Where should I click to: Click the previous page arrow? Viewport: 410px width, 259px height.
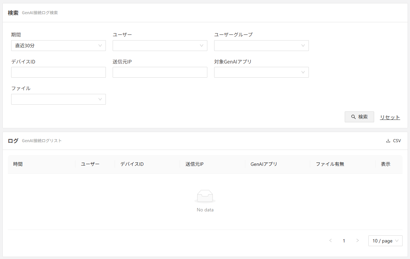[331, 241]
